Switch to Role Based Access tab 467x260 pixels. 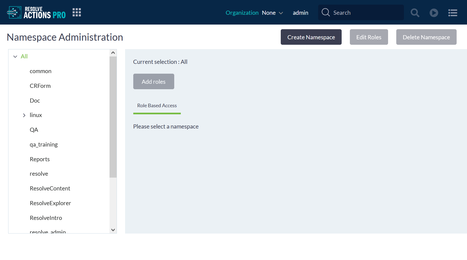coord(157,106)
